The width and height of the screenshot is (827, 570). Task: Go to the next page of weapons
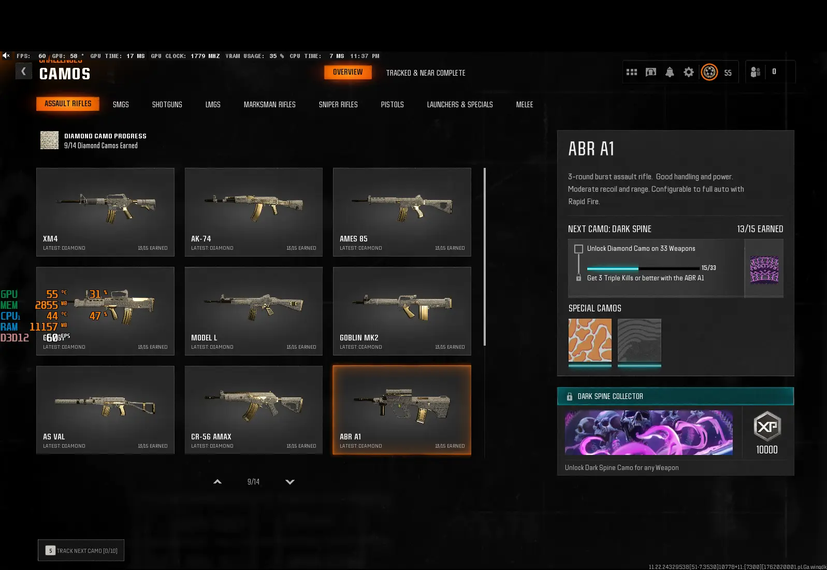pyautogui.click(x=290, y=482)
